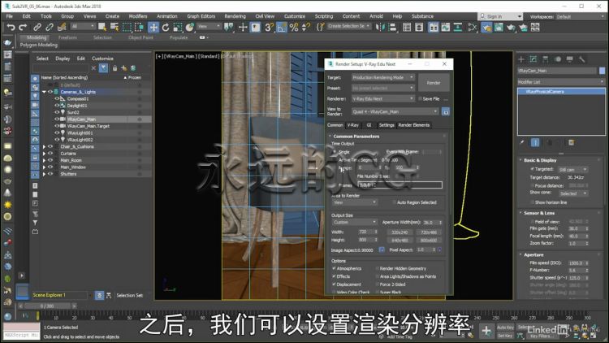This screenshot has width=609, height=343.
Task: Open the Renderer dropdown V-Ray Edu Next
Action: pos(383,99)
